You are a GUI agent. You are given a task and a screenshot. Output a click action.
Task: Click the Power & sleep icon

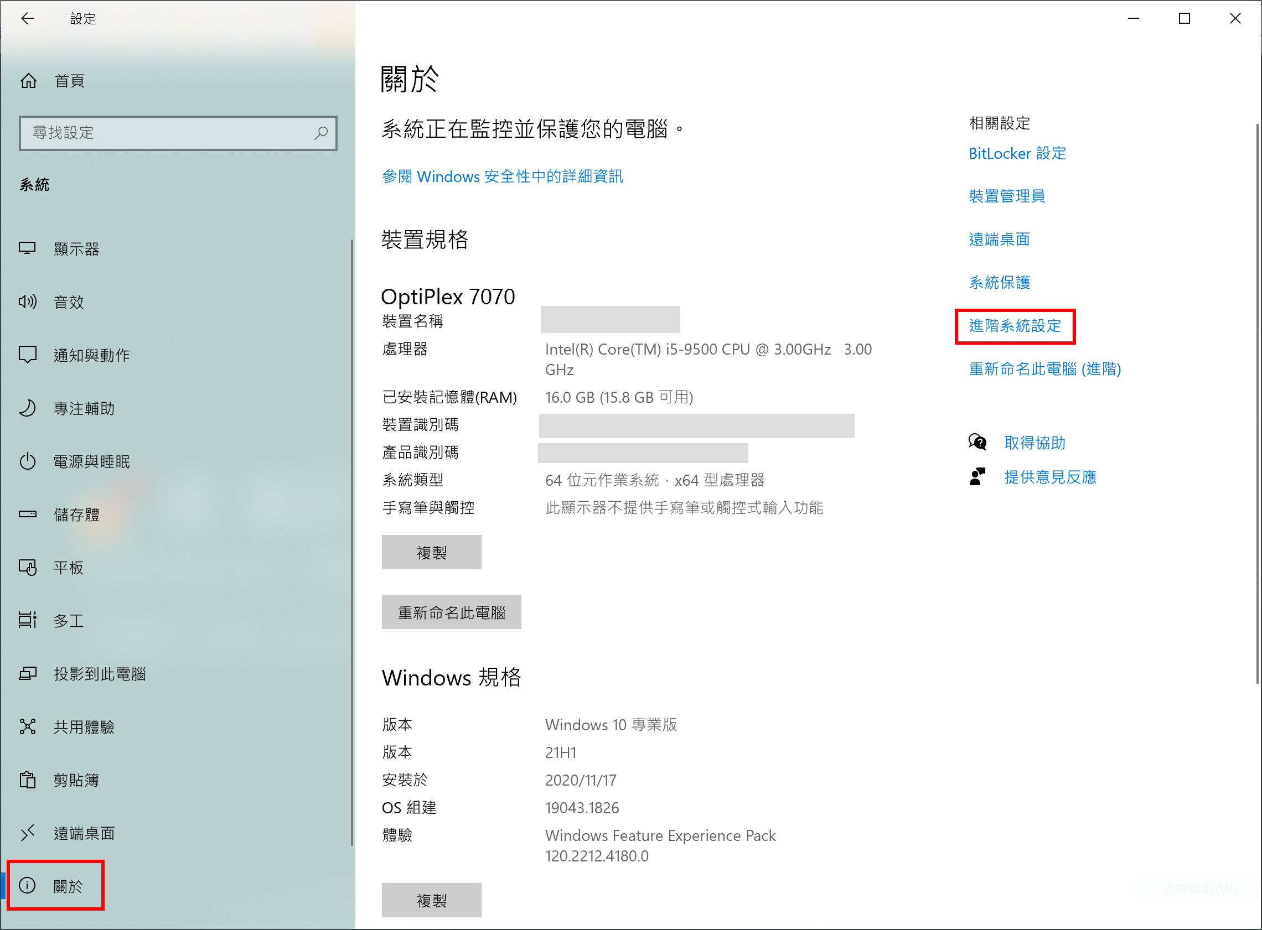pos(27,461)
